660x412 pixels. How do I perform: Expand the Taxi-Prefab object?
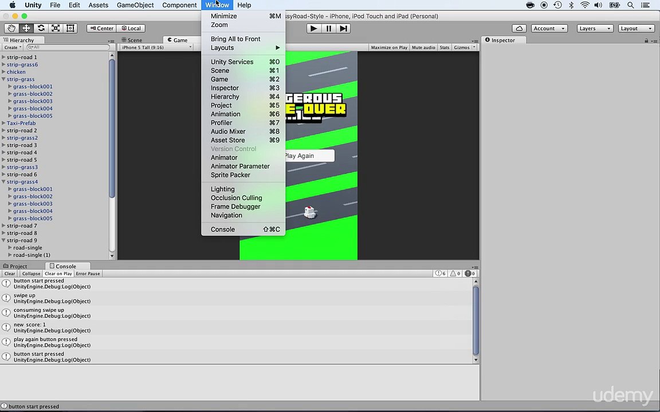[x=3, y=123]
